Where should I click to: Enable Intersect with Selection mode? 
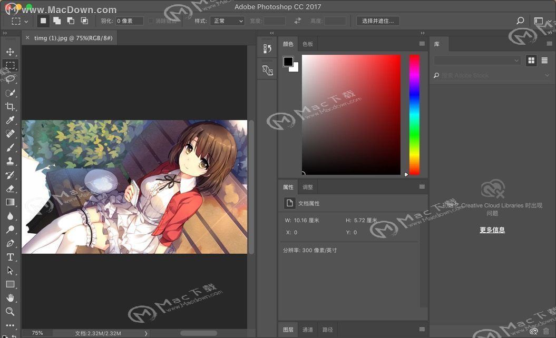[84, 21]
